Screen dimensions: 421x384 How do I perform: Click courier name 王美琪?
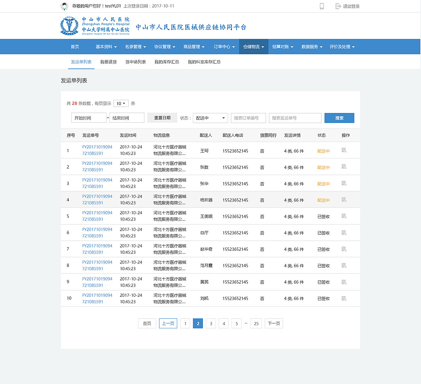click(x=206, y=217)
